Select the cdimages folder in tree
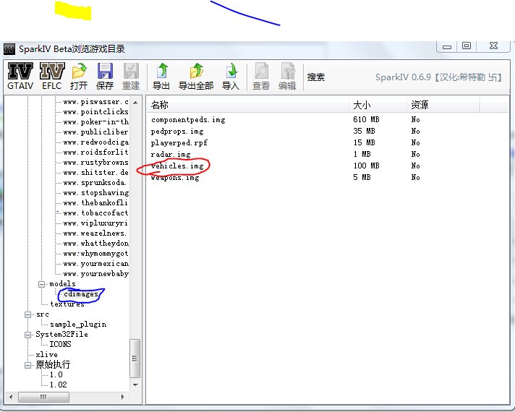This screenshot has height=412, width=515. coord(82,294)
